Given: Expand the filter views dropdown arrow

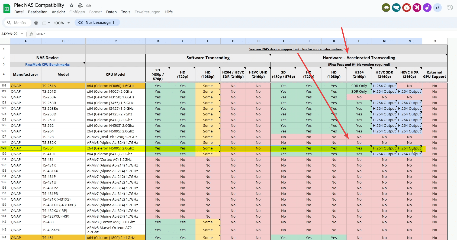Looking at the screenshot, I should click(49, 23).
